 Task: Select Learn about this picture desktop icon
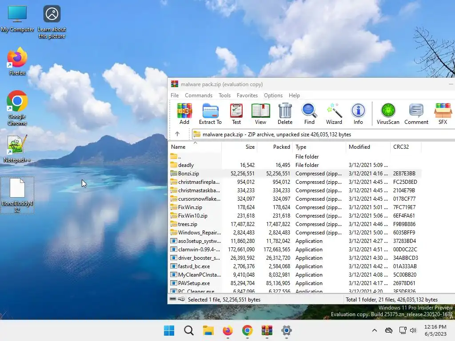click(52, 22)
